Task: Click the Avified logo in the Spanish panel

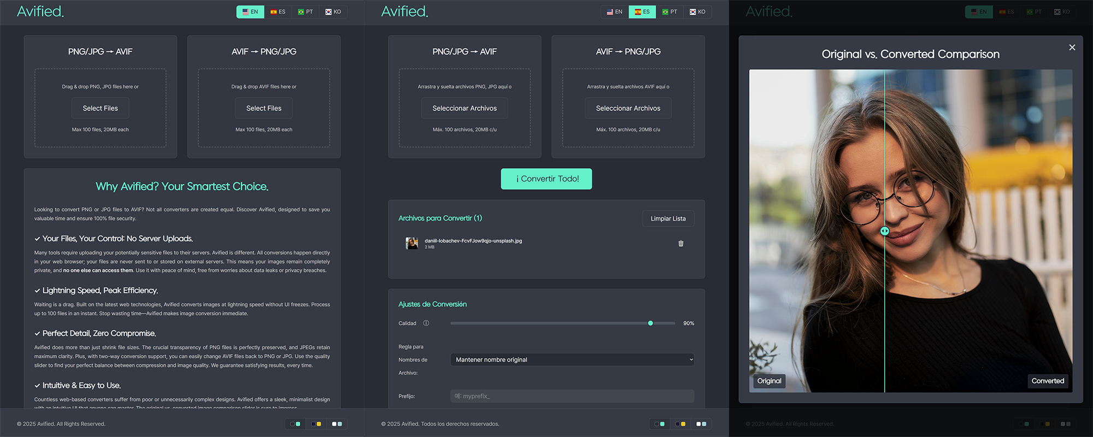Action: click(404, 11)
